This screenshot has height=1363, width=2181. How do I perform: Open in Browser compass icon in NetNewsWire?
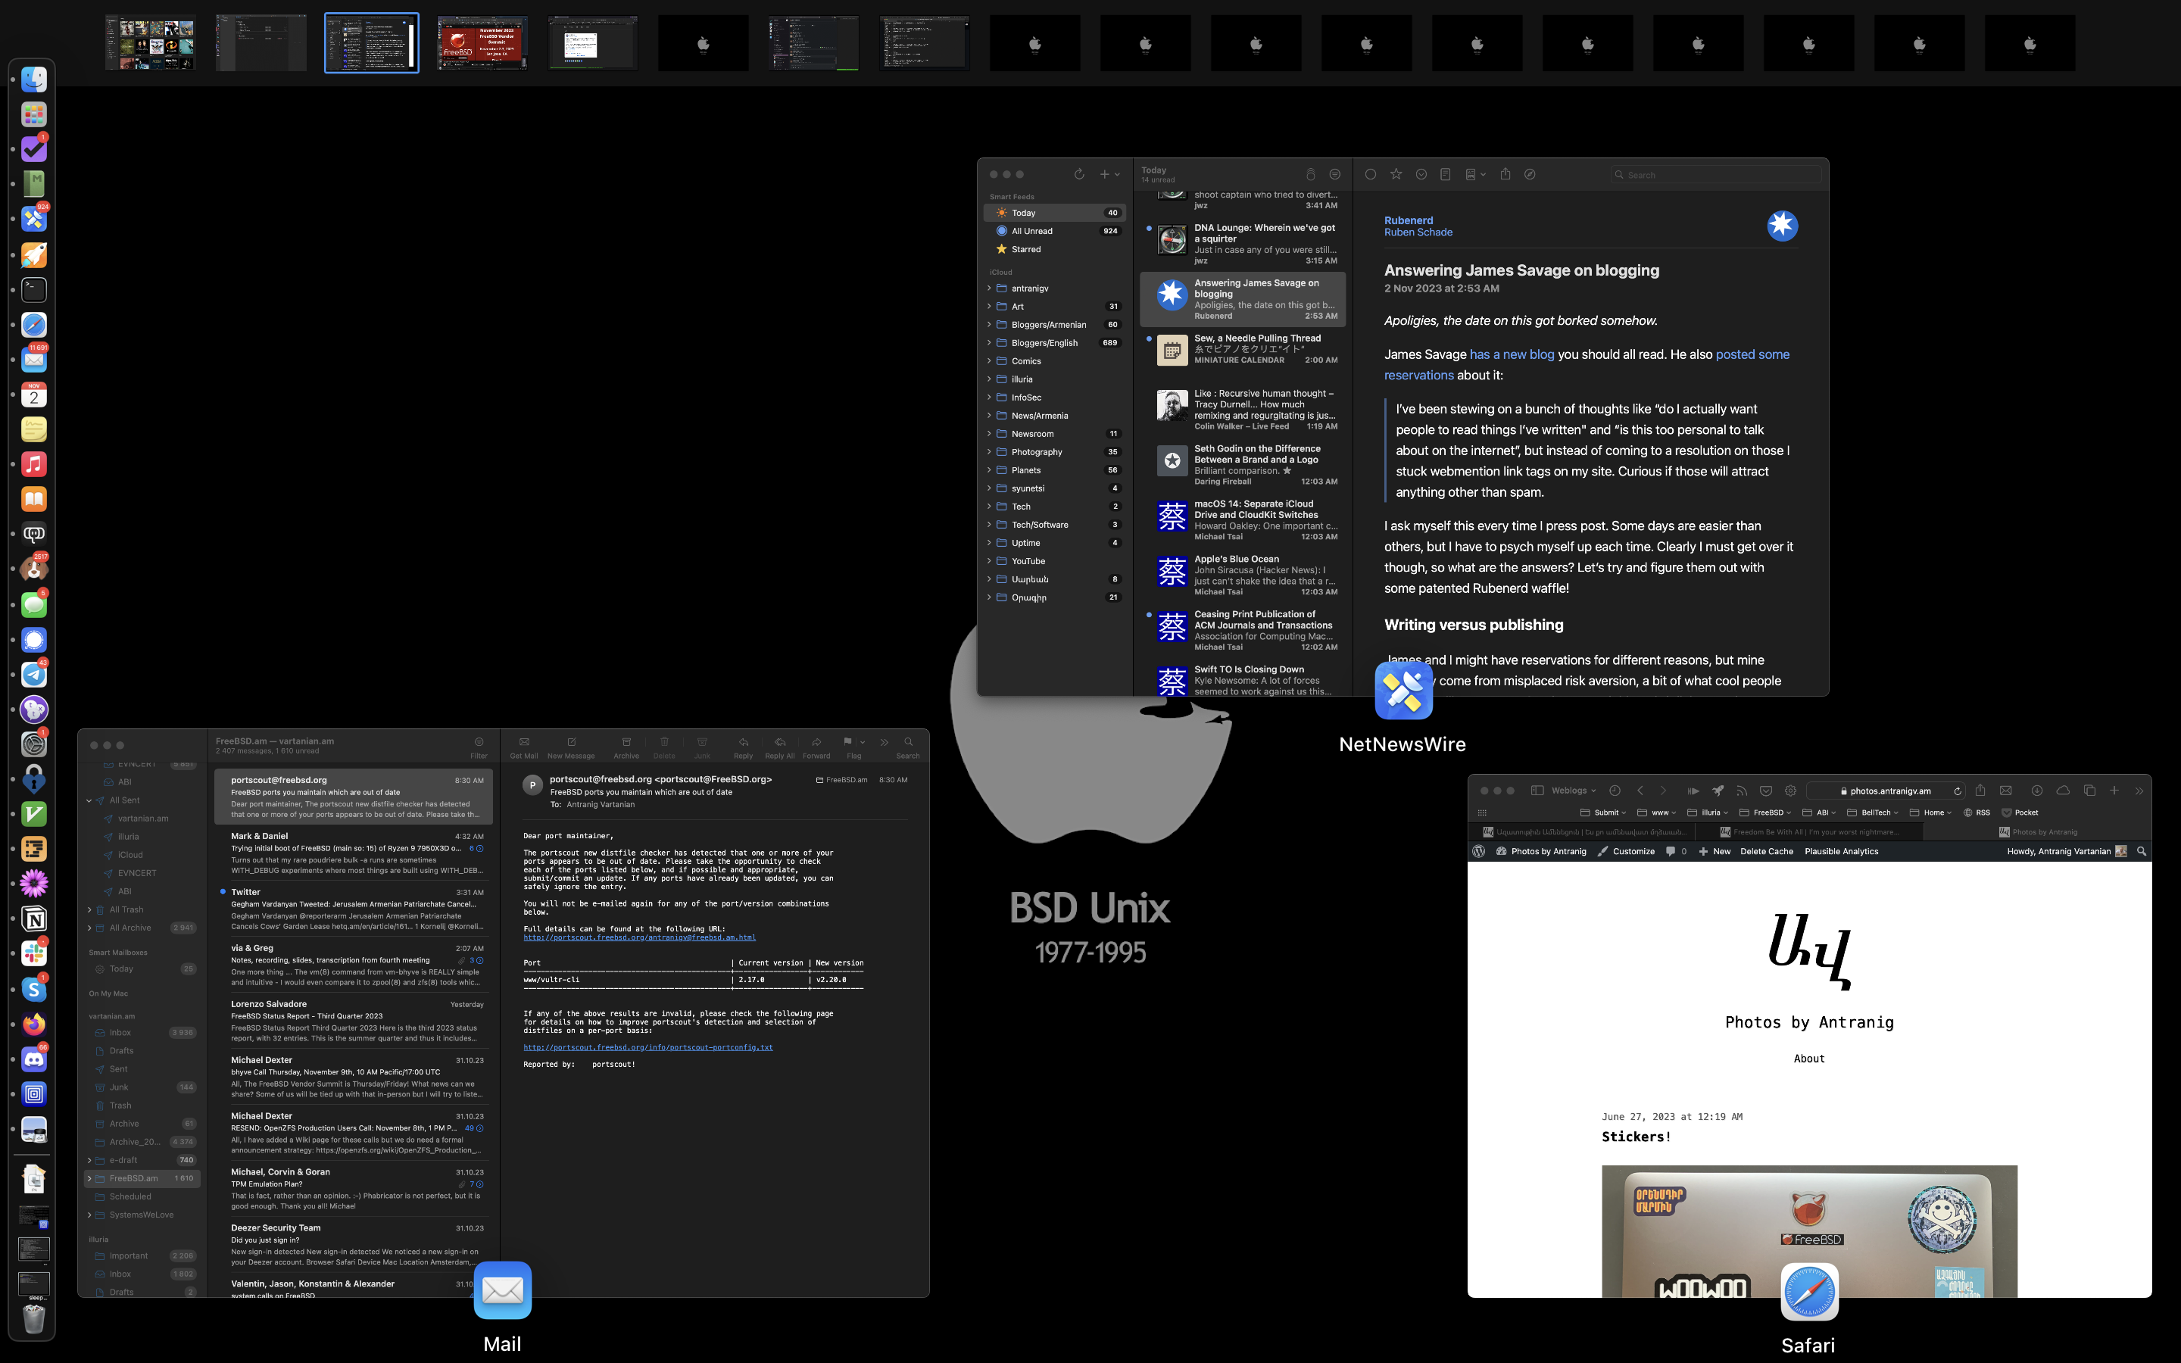point(1530,174)
